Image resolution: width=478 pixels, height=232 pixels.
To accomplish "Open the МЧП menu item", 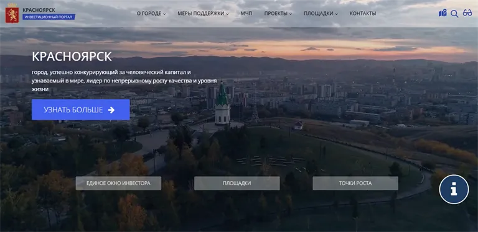I will click(x=246, y=14).
